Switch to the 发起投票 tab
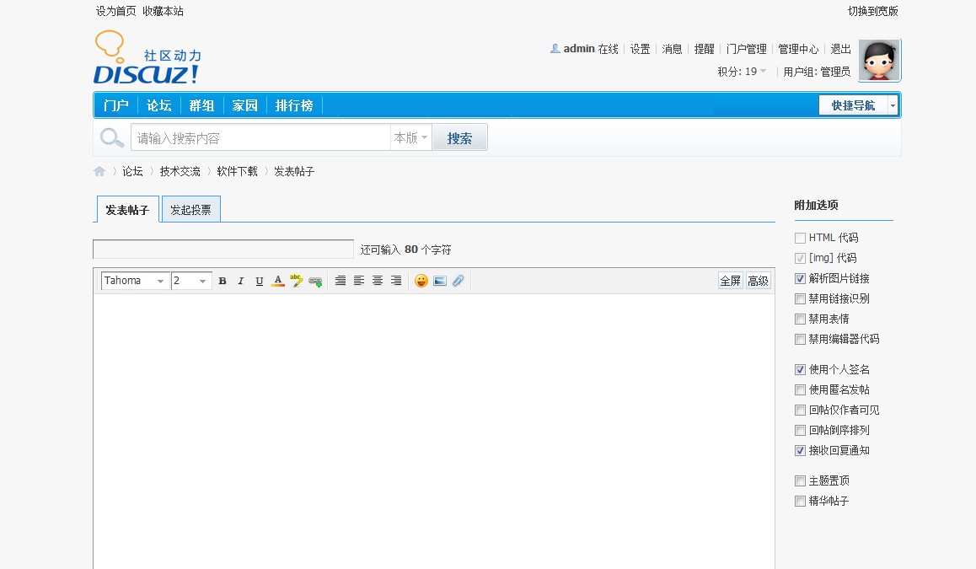976x569 pixels. tap(190, 210)
